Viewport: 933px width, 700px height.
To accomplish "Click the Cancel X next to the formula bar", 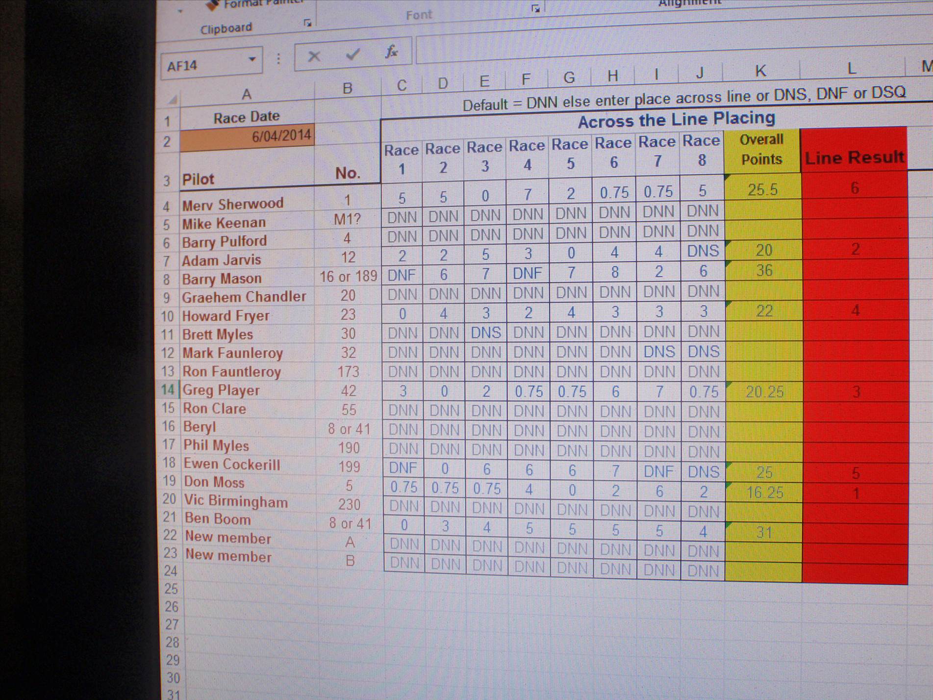I will click(x=314, y=55).
